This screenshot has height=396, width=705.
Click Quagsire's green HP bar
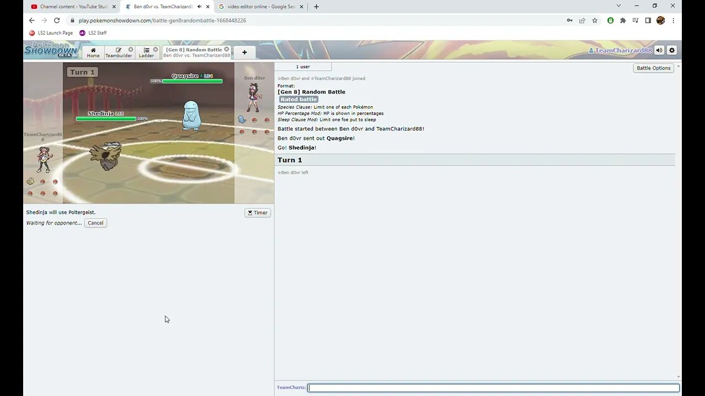click(192, 81)
